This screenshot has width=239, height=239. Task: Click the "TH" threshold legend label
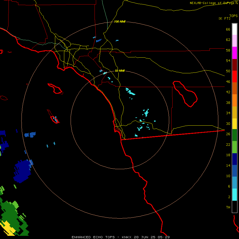click(x=228, y=207)
